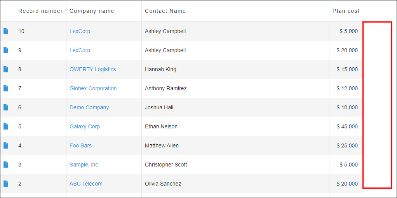
Task: View record 2 through its file icon
Action: coord(6,184)
